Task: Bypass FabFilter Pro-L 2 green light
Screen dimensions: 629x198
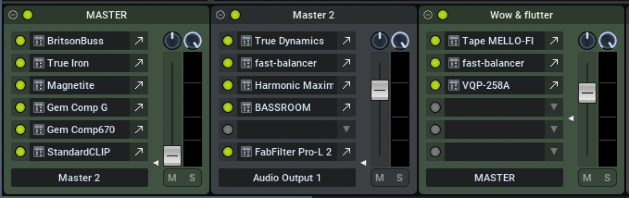Action: (228, 152)
